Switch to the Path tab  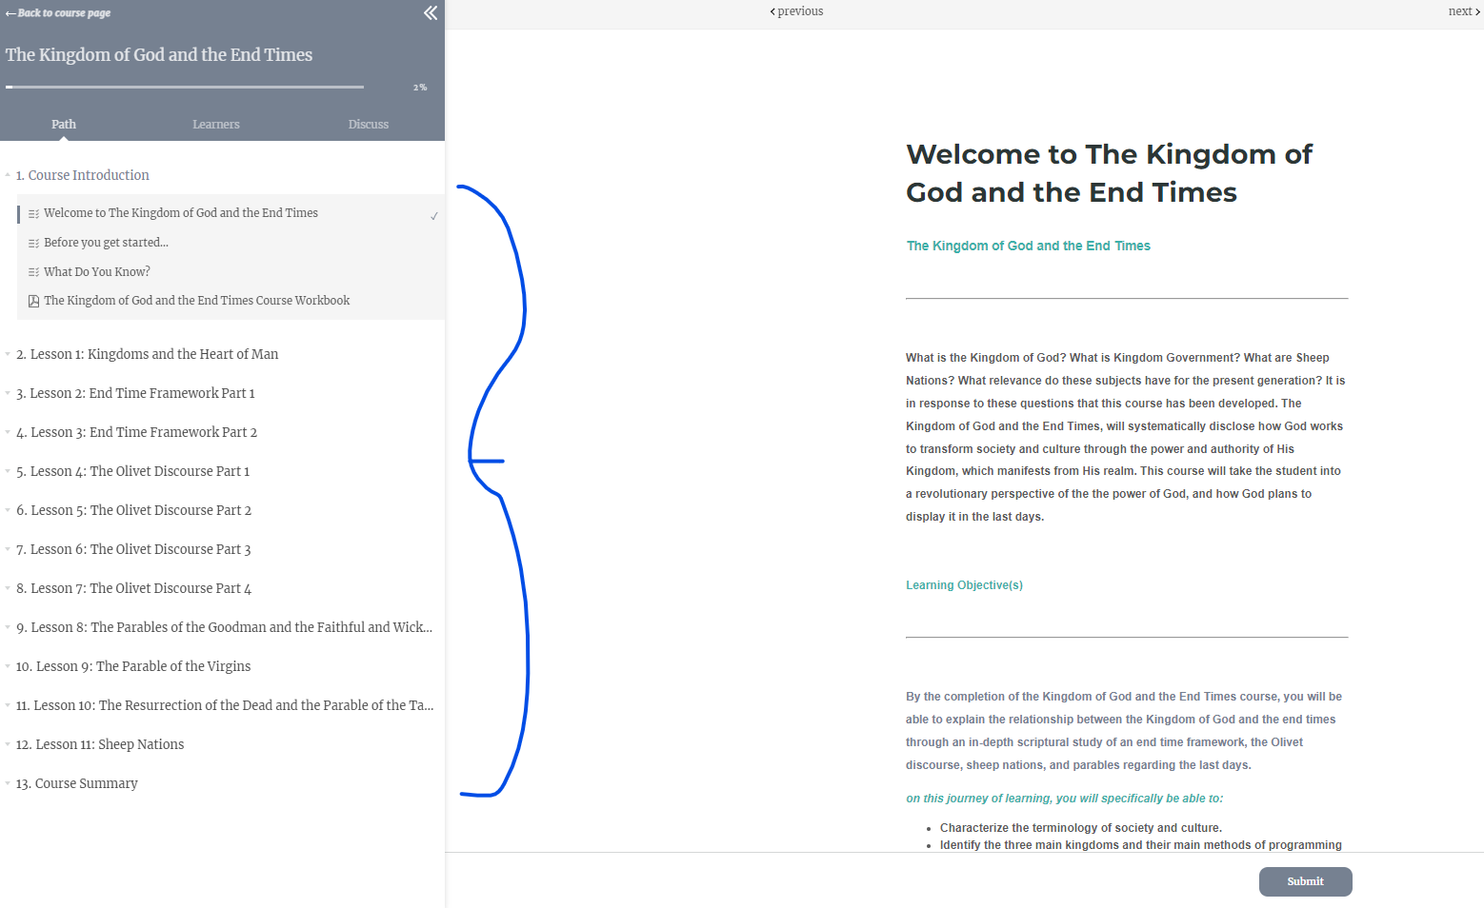64,125
